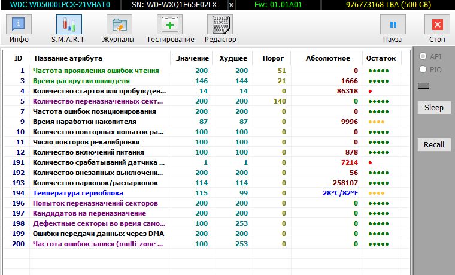
Task: Select row Количество включений питания
Action: [x=207, y=152]
